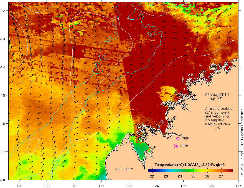Click the color bar tick label 23
Screen dimensions: 244x188
(166, 176)
